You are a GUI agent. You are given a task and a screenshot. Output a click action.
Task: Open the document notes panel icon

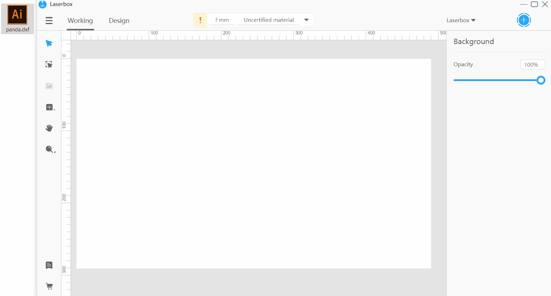(x=49, y=265)
